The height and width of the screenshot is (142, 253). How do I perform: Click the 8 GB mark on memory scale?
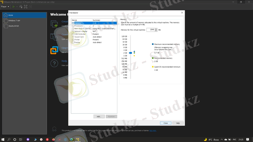(x=125, y=48)
